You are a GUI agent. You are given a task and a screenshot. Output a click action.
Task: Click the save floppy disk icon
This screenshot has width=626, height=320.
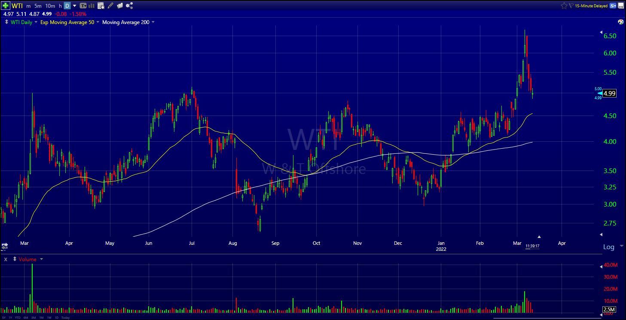tap(621, 6)
